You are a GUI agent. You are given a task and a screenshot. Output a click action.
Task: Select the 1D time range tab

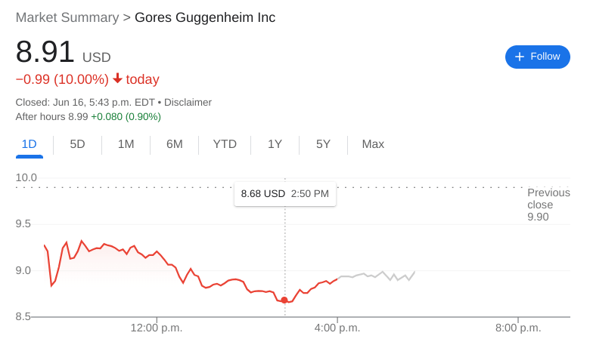click(x=29, y=144)
